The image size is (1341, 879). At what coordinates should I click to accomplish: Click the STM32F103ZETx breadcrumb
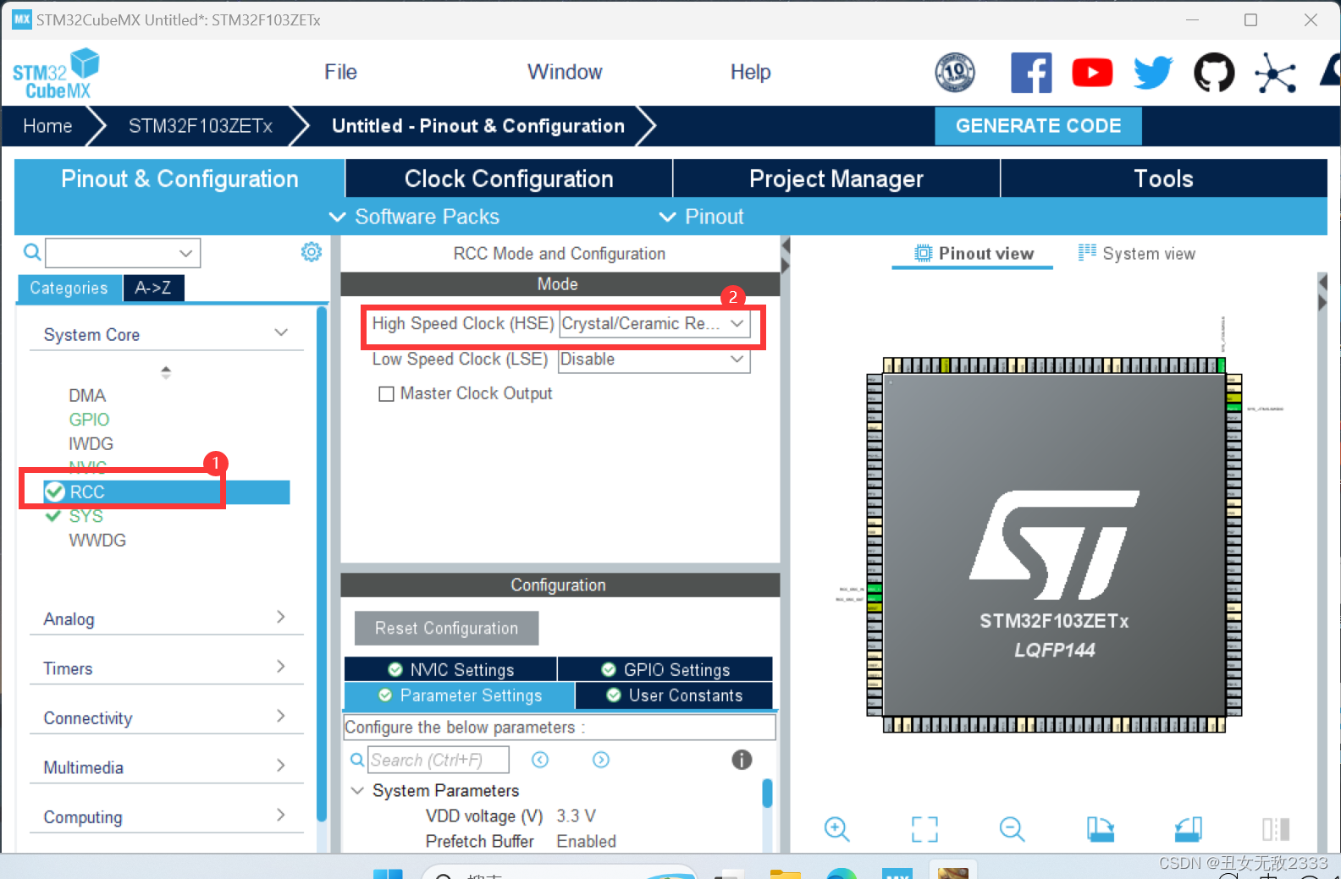click(x=201, y=126)
